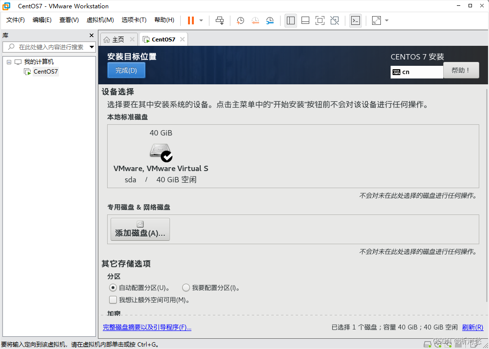Image resolution: width=489 pixels, height=349 pixels.
Task: Enable the extra free space checkbox
Action: coord(113,299)
